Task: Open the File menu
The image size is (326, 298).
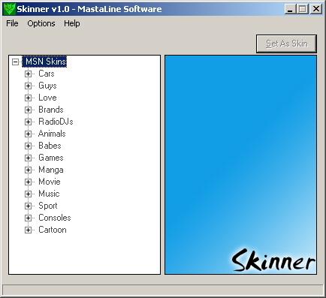Action: point(12,23)
